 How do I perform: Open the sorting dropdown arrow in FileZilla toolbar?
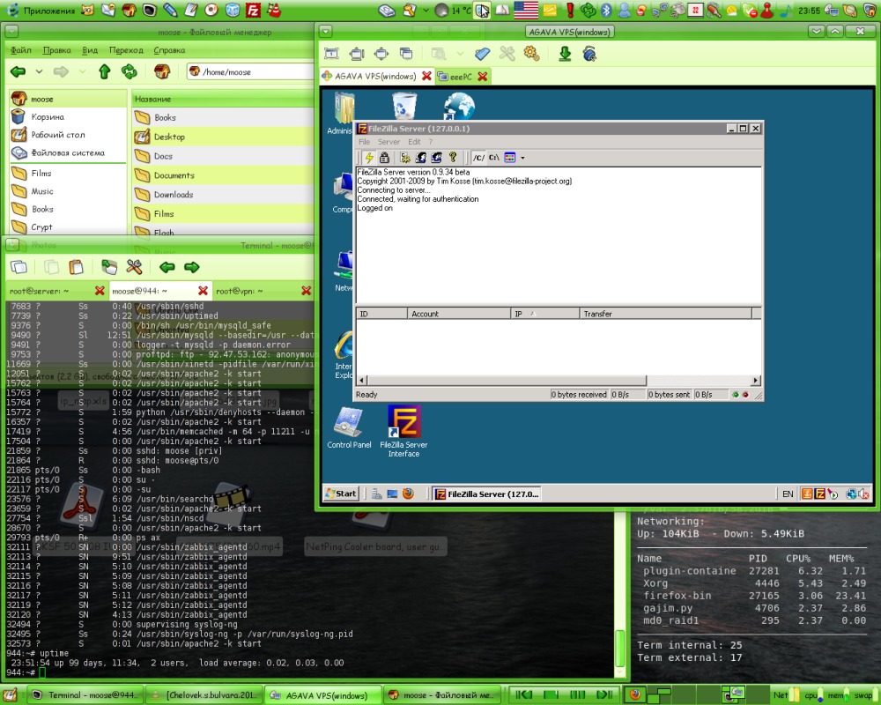[522, 158]
